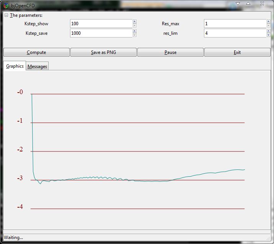
Task: Focus the Res_max input field
Action: [x=235, y=24]
